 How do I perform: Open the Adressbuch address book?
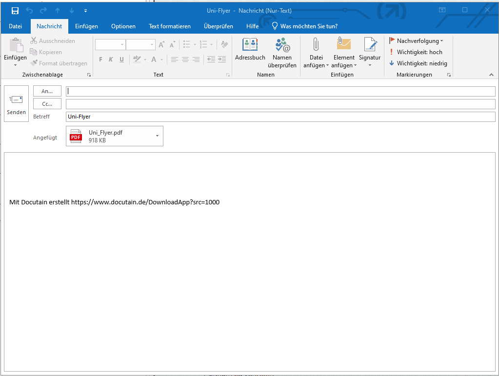click(250, 51)
